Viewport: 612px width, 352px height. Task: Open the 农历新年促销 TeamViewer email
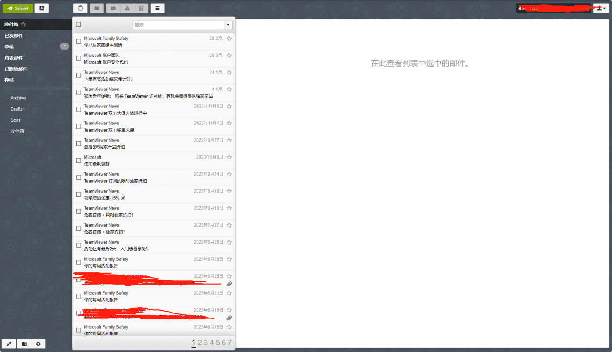[154, 93]
